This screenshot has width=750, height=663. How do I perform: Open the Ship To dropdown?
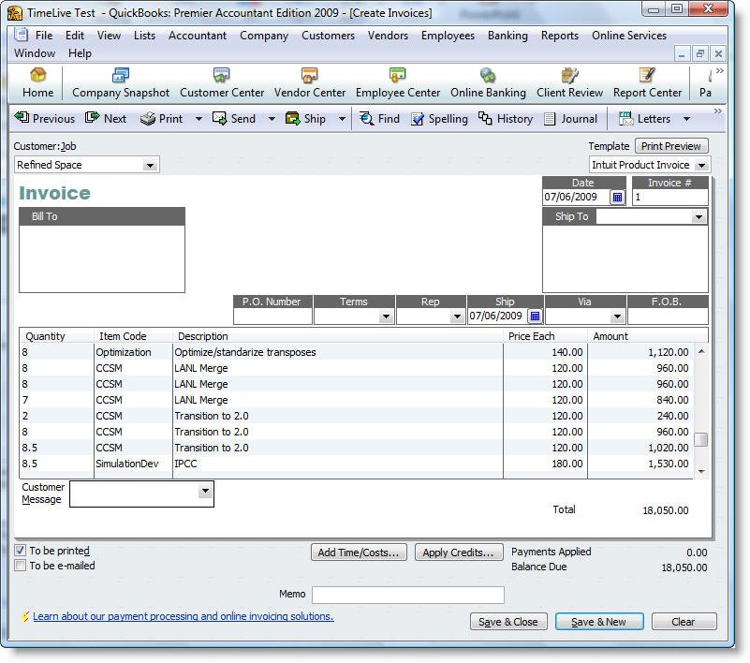tap(699, 217)
